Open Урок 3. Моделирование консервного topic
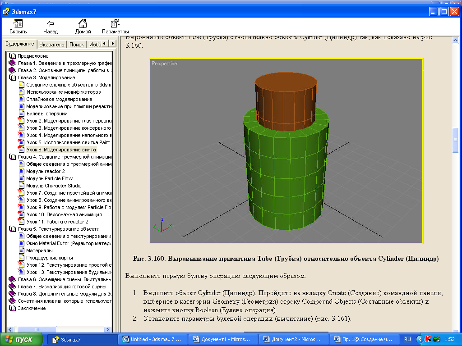Screen dimensions: 462x346 pyautogui.click(x=69, y=128)
